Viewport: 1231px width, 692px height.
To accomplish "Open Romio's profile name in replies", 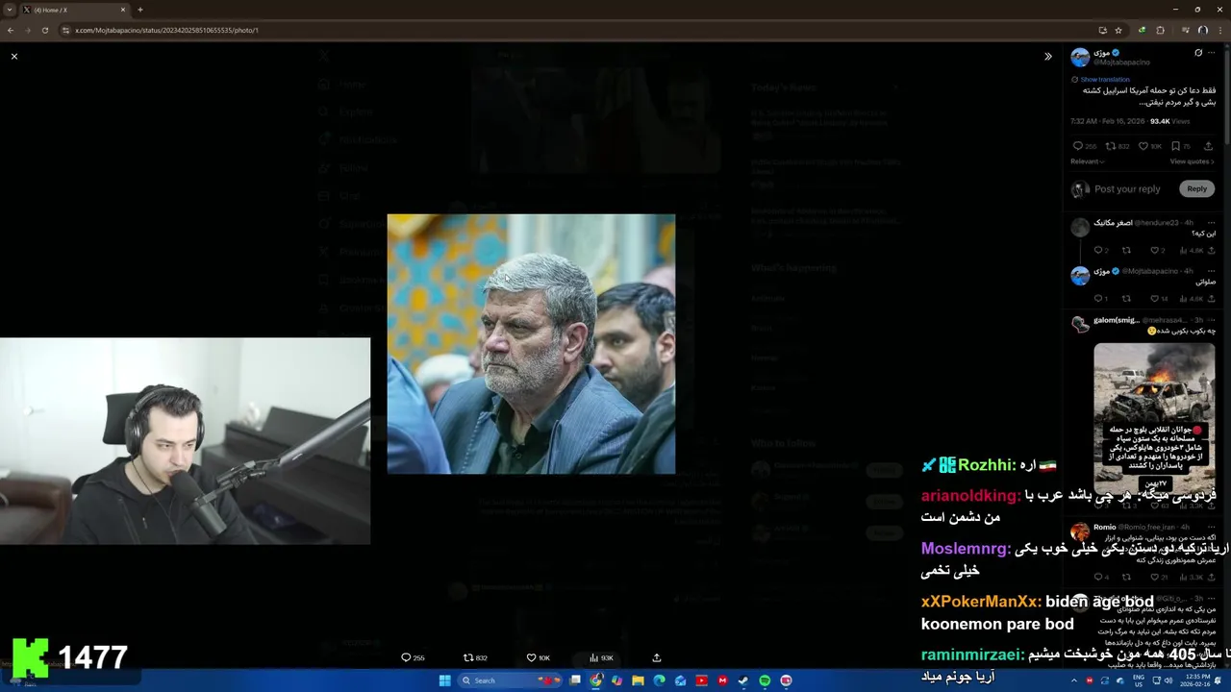I will pyautogui.click(x=1104, y=527).
